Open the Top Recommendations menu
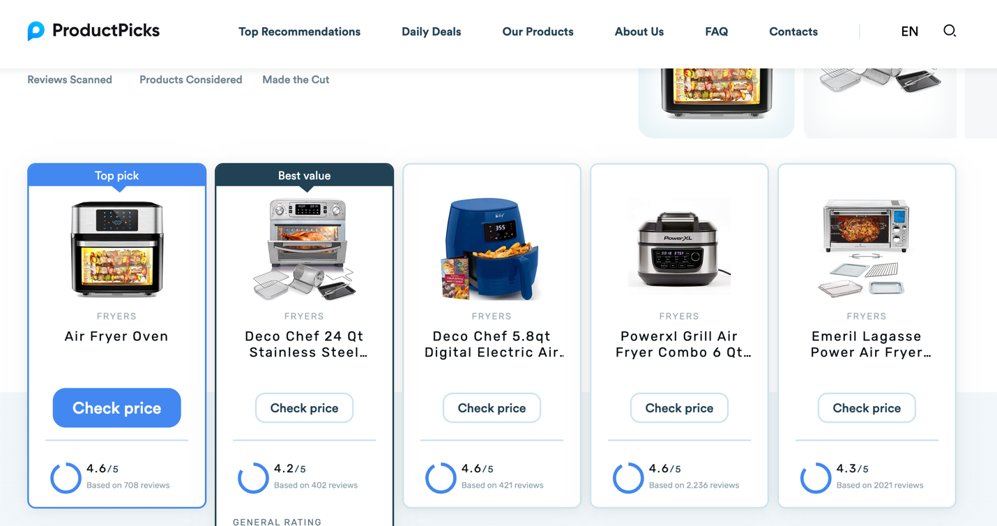This screenshot has height=526, width=997. click(x=299, y=31)
